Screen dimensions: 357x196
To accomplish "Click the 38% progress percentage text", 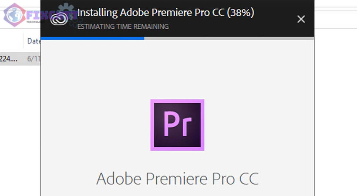I will (x=241, y=13).
